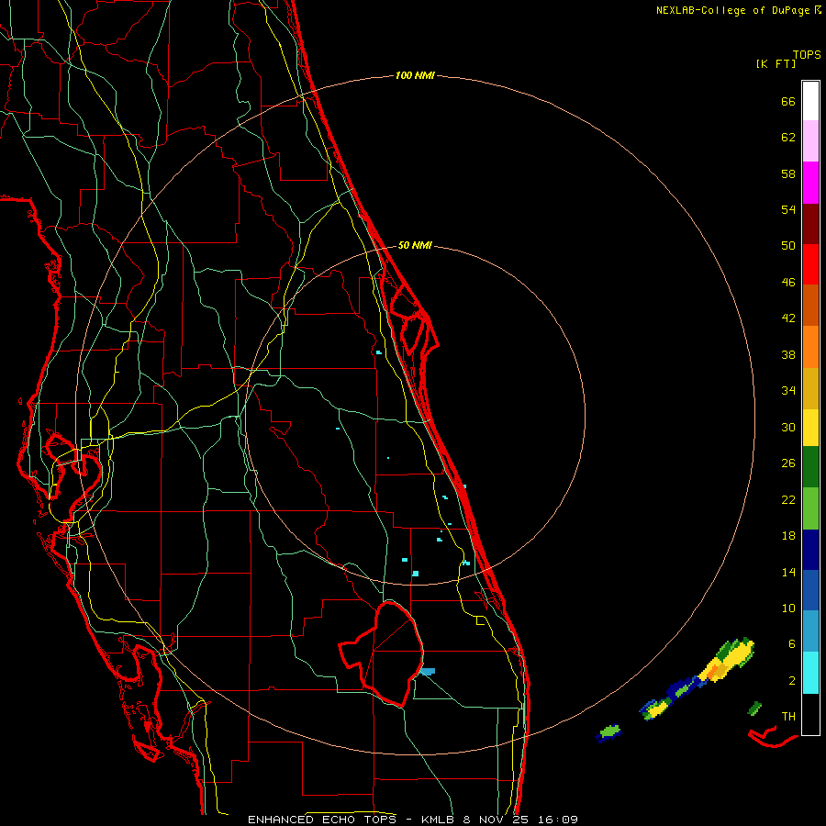The width and height of the screenshot is (826, 826).
Task: Click the legend value "14"
Action: [788, 572]
